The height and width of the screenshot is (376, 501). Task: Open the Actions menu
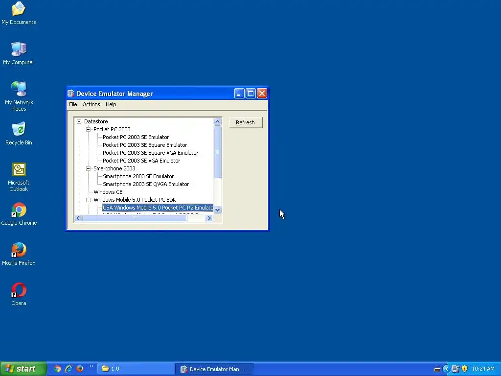click(x=91, y=104)
